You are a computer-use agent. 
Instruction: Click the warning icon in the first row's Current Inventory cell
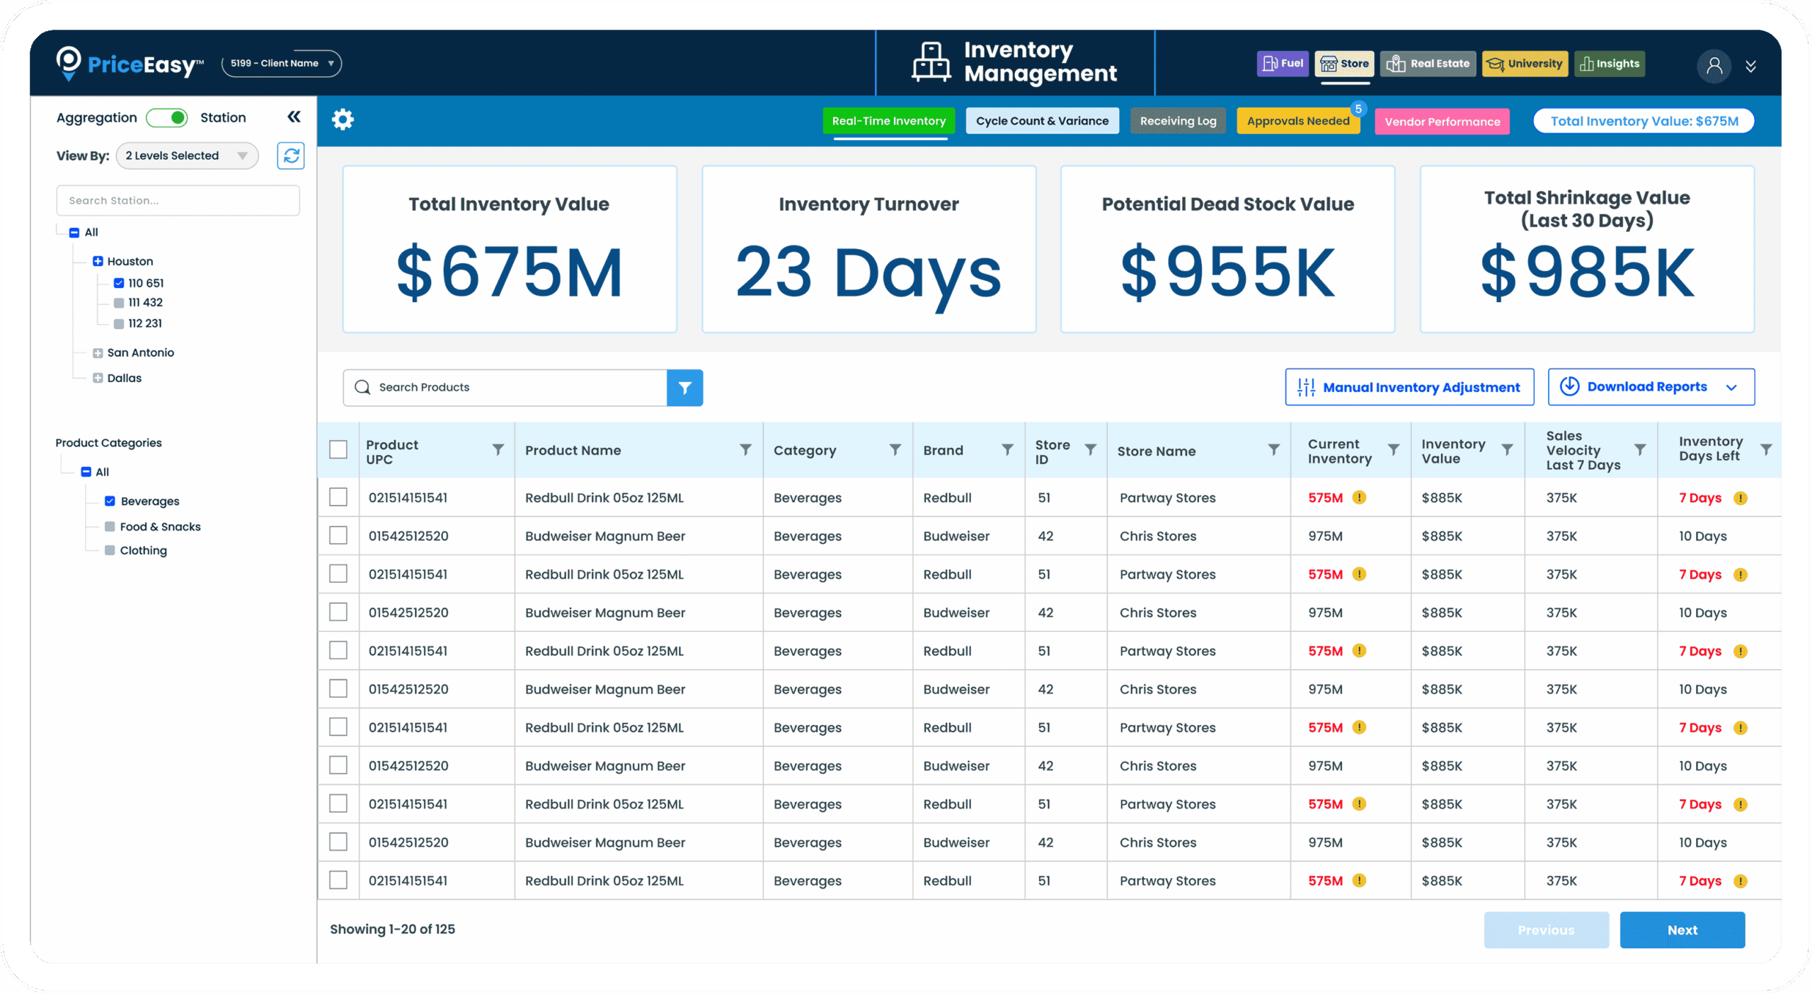[x=1358, y=497]
